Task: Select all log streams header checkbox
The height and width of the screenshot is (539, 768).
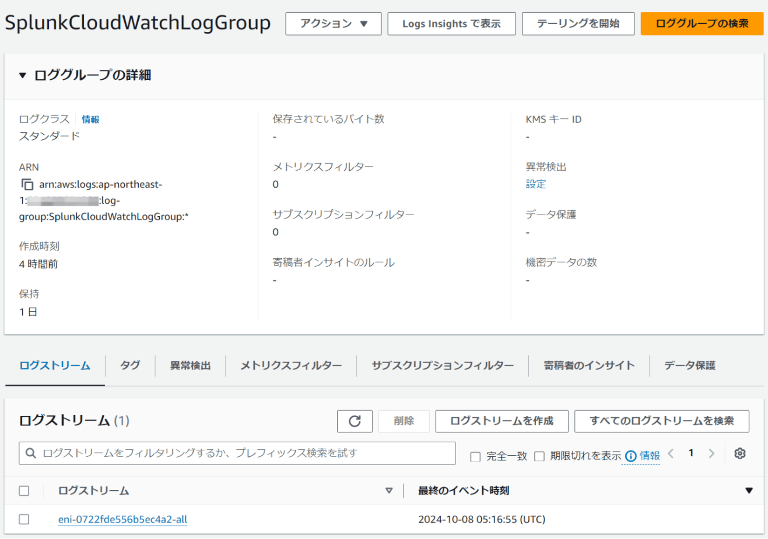Action: [x=24, y=491]
